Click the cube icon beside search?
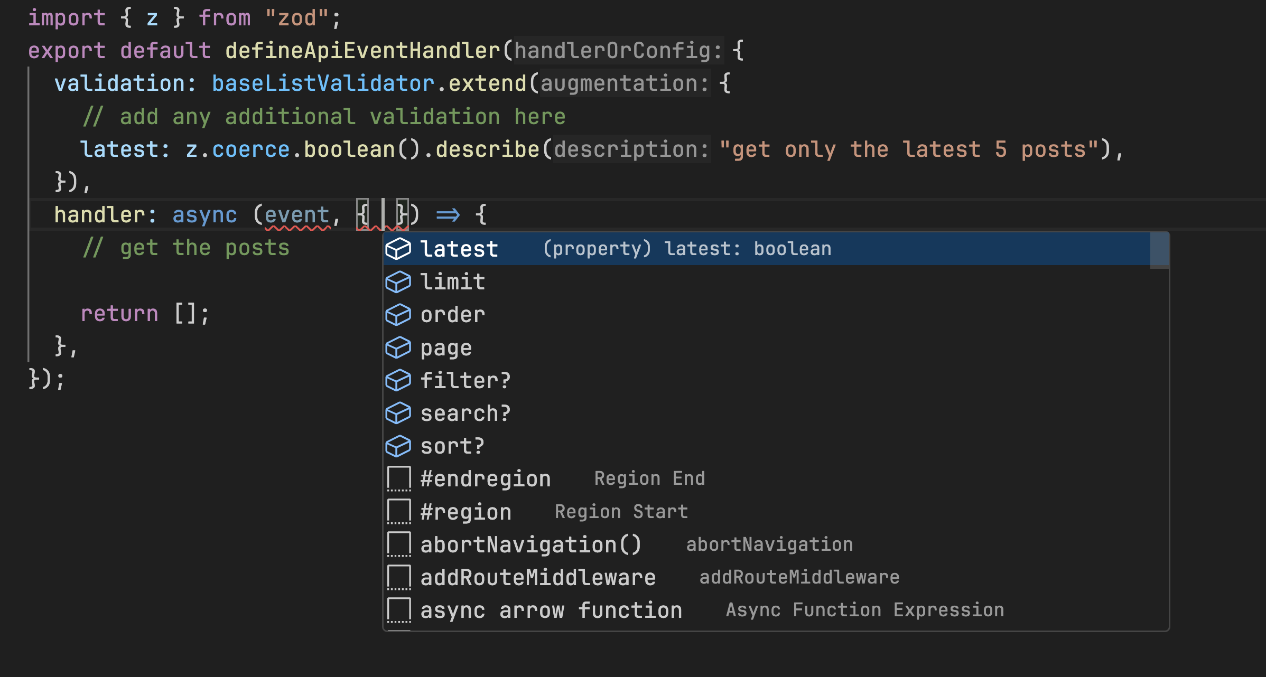The image size is (1266, 677). pyautogui.click(x=398, y=413)
